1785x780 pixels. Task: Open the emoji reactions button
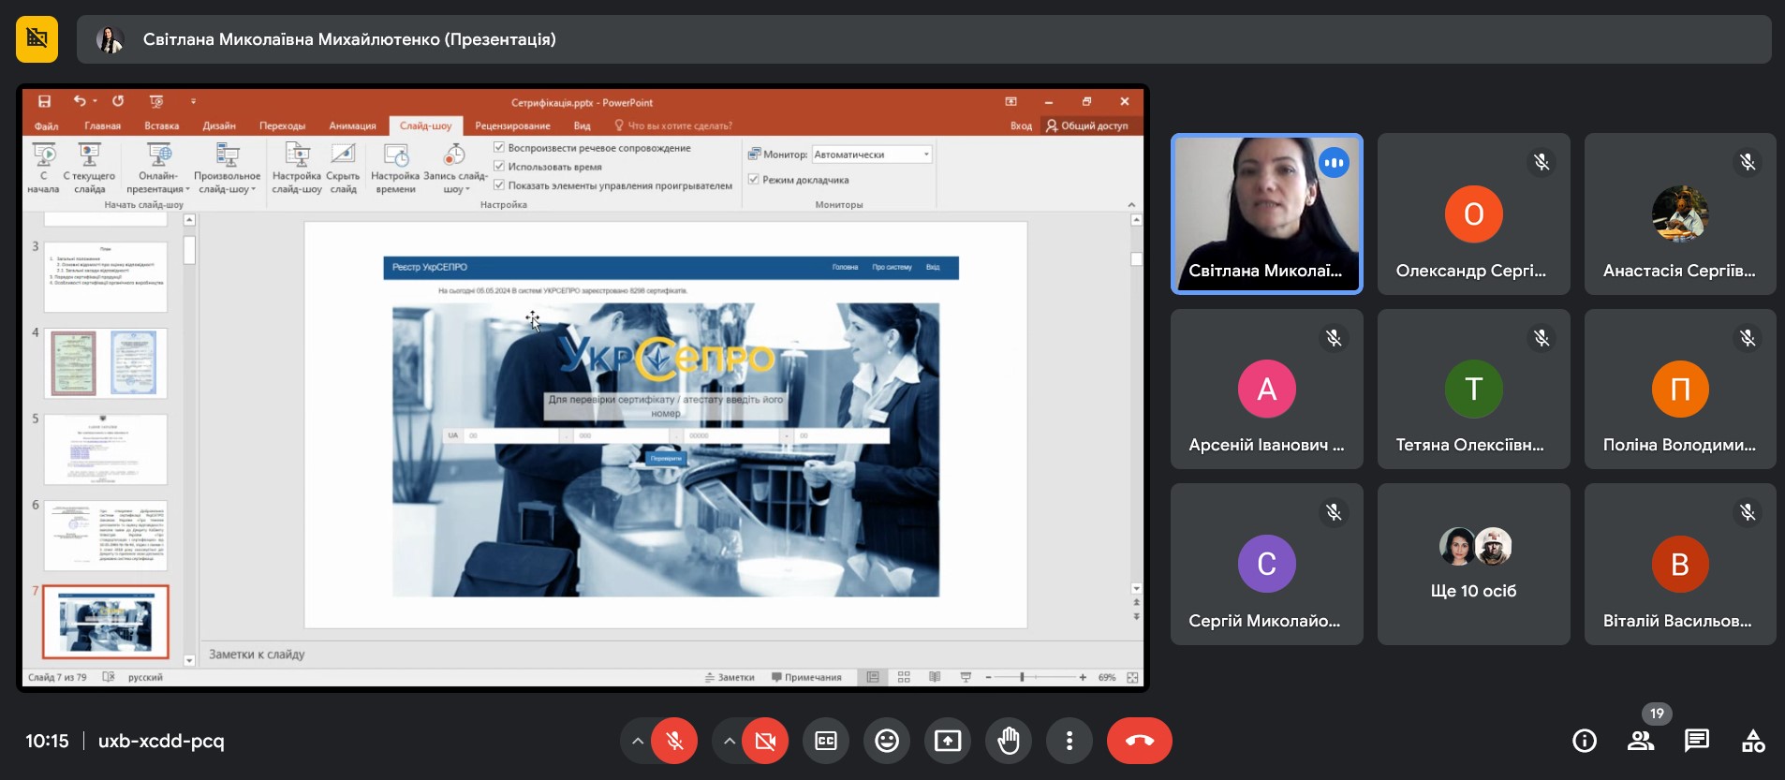point(887,741)
